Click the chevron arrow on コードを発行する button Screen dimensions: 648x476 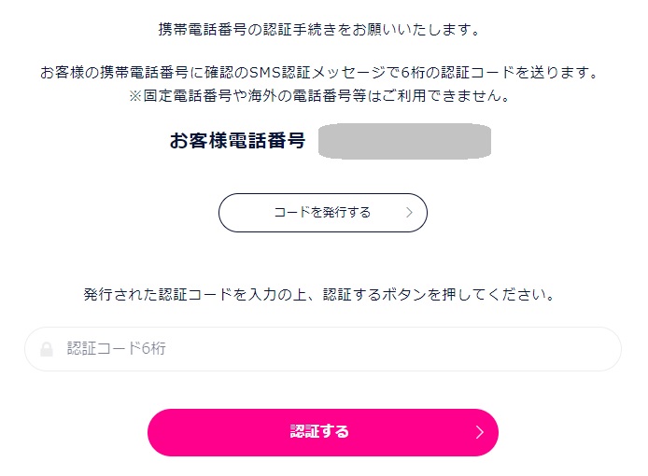409,213
